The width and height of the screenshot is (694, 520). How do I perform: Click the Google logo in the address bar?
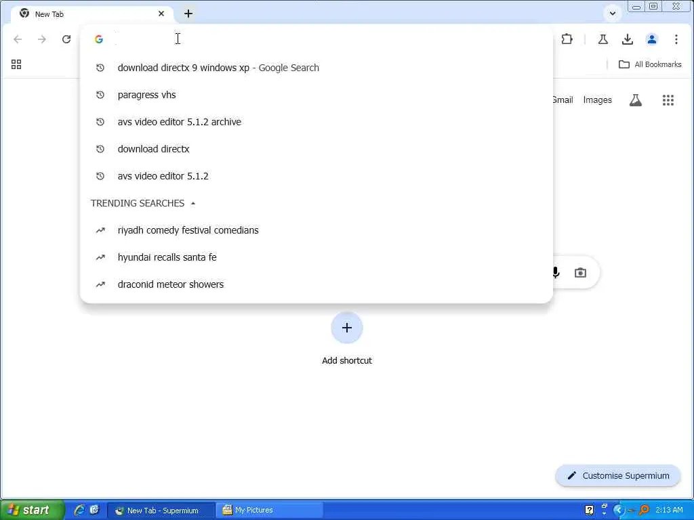99,39
